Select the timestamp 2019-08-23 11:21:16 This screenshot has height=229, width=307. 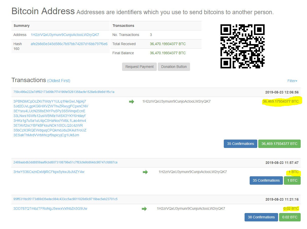(x=282, y=199)
